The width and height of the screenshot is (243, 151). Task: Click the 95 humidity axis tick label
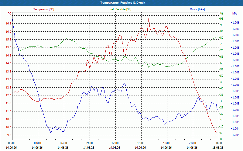pos(222,19)
